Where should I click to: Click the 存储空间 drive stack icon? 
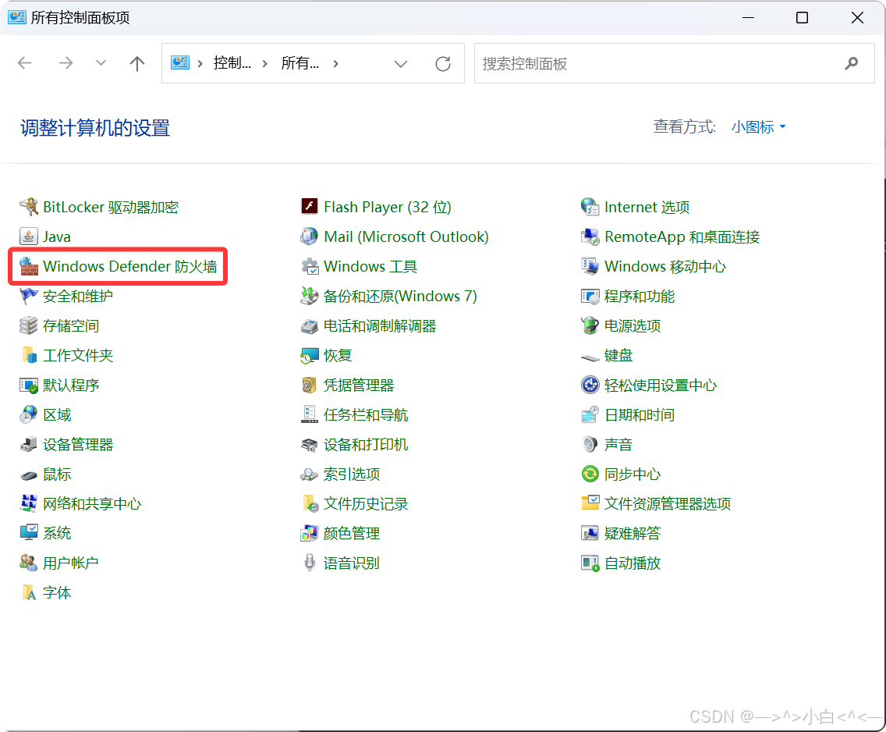(x=28, y=325)
